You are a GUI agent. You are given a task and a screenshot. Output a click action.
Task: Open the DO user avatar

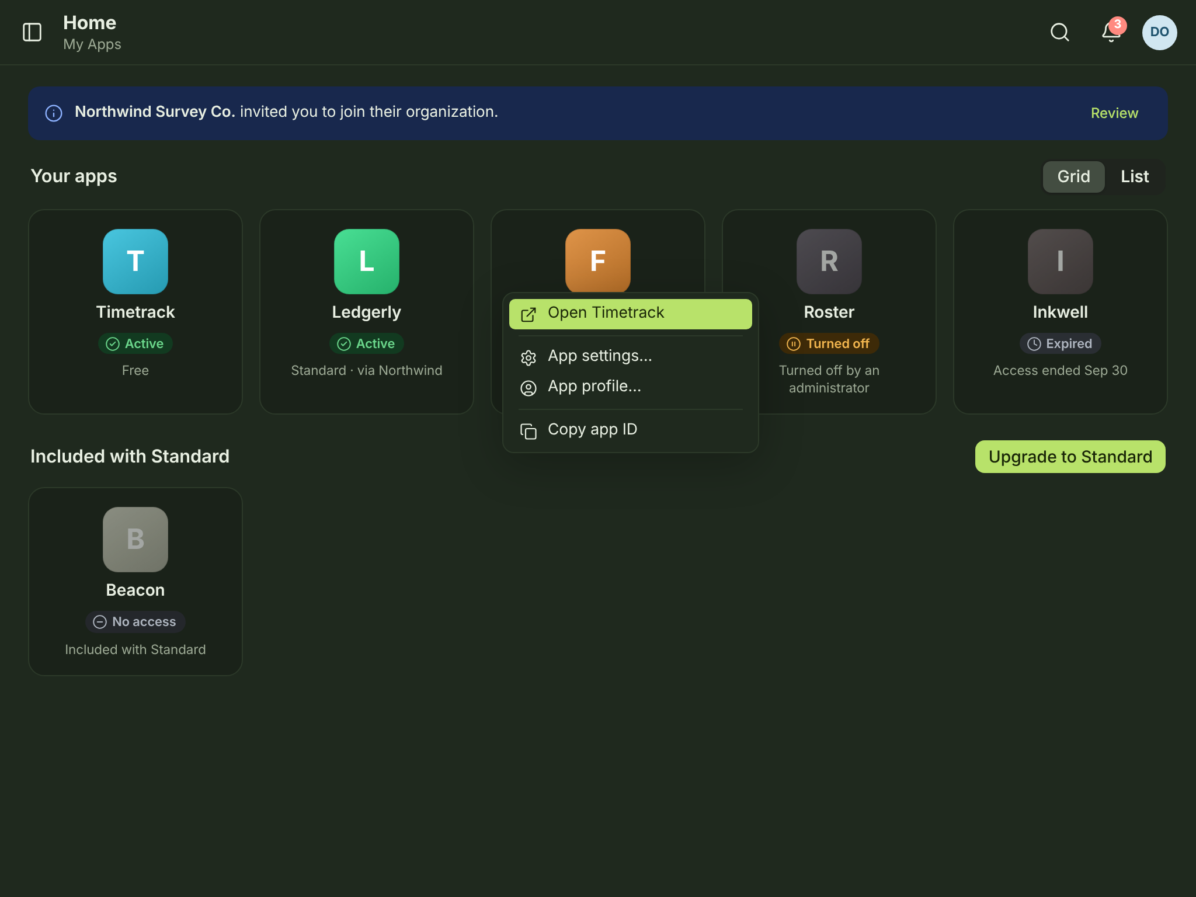(1159, 32)
